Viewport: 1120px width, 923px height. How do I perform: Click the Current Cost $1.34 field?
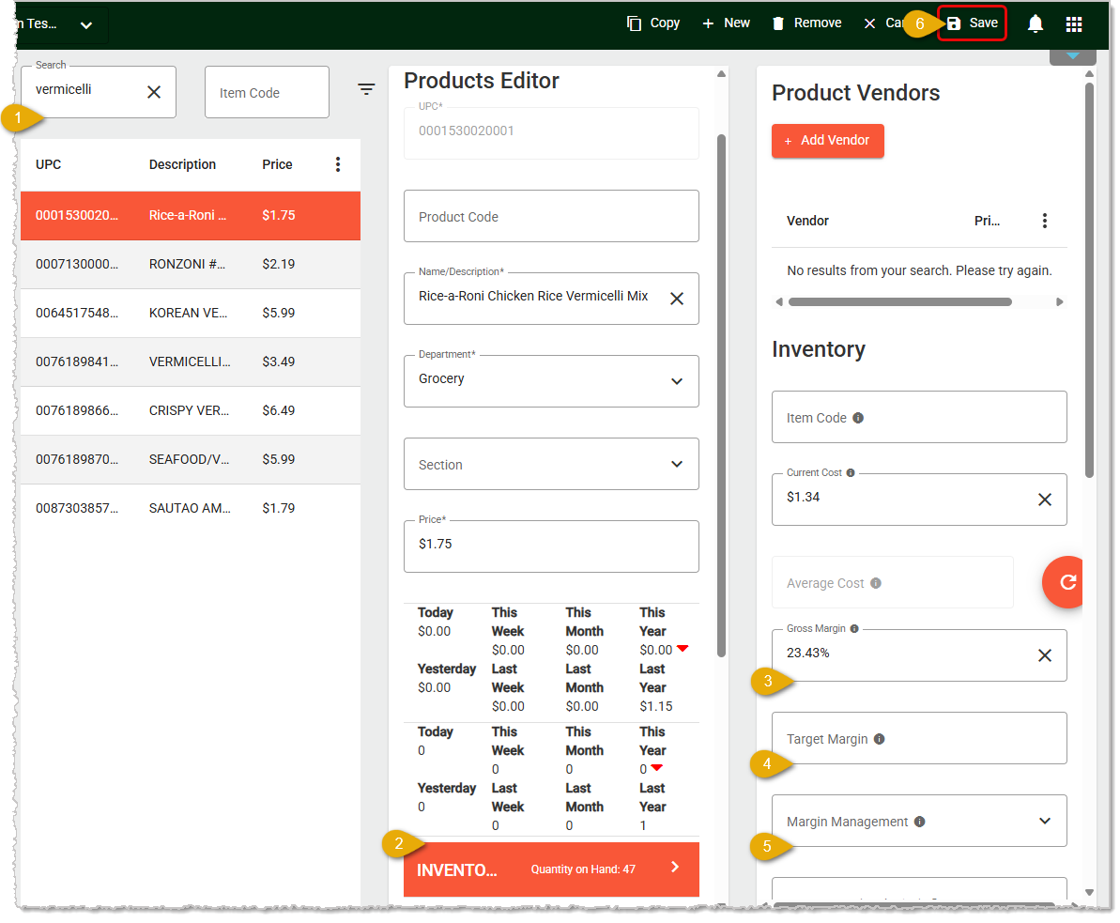(918, 500)
